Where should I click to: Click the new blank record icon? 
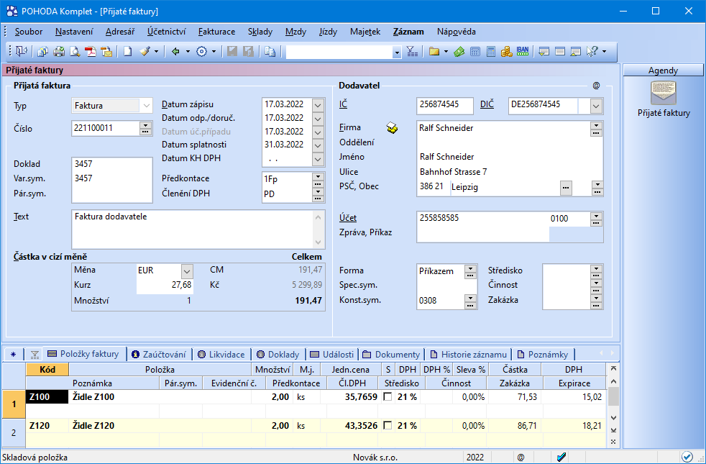[128, 51]
